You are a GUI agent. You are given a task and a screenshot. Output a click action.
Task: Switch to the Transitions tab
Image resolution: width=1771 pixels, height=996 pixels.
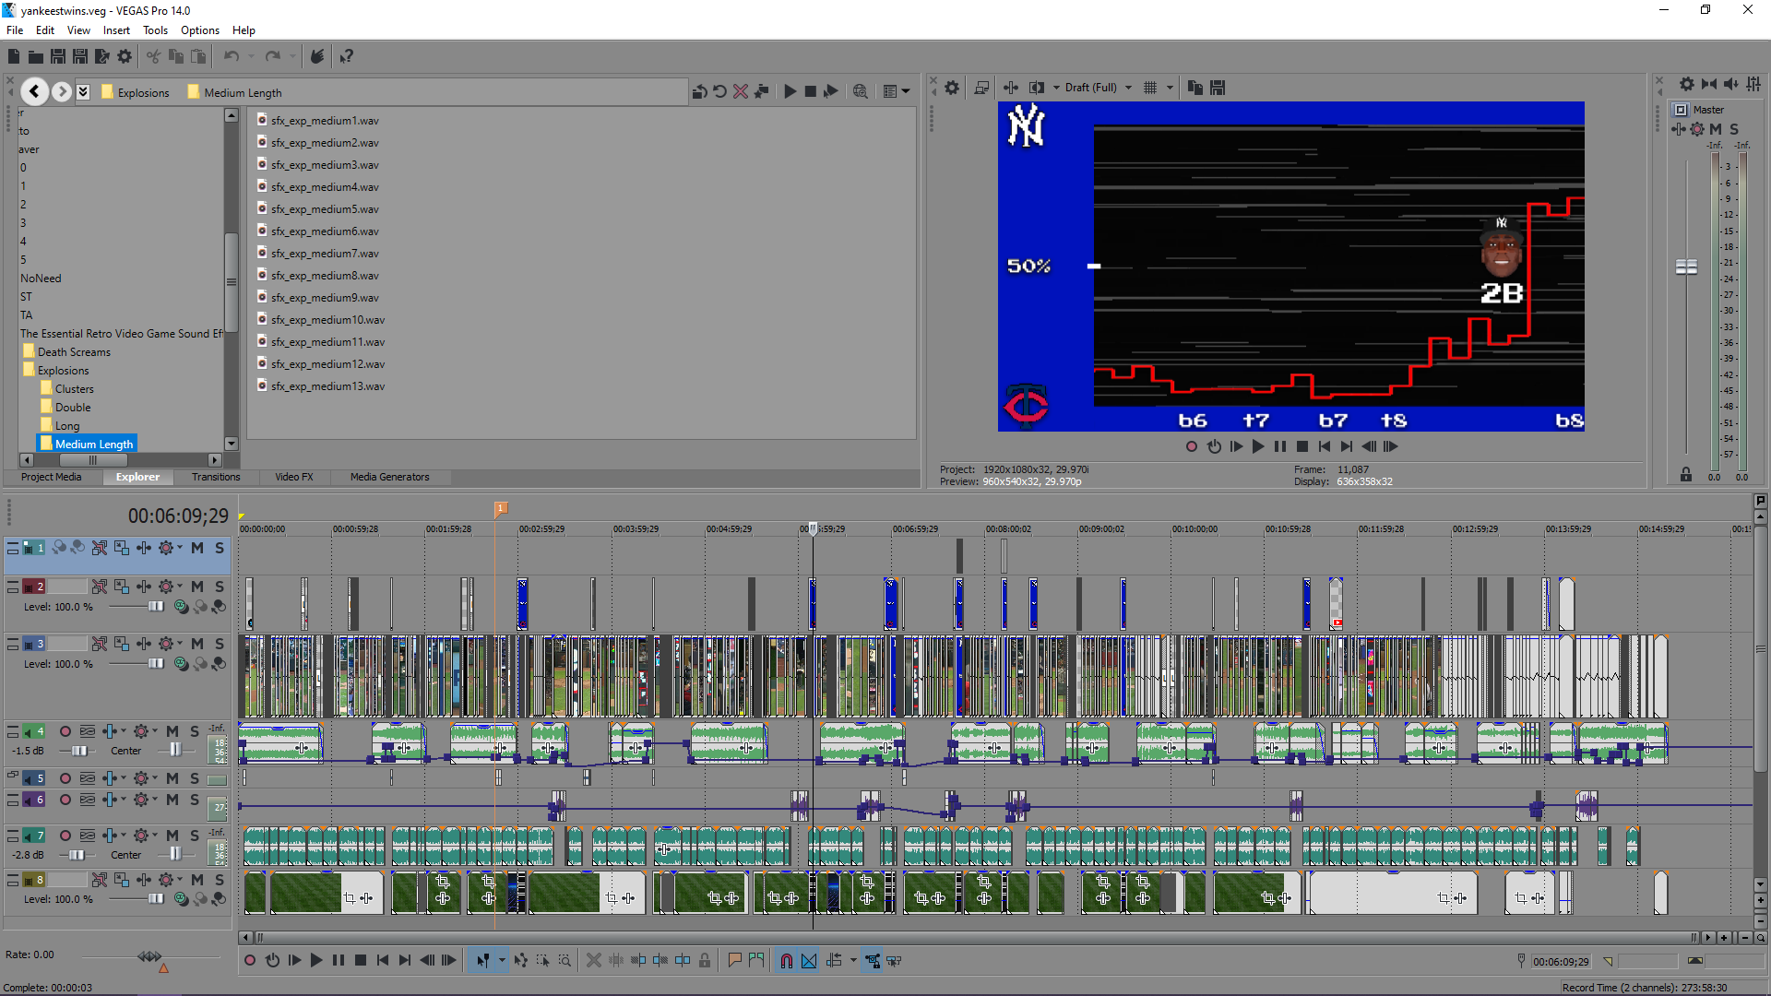point(216,477)
